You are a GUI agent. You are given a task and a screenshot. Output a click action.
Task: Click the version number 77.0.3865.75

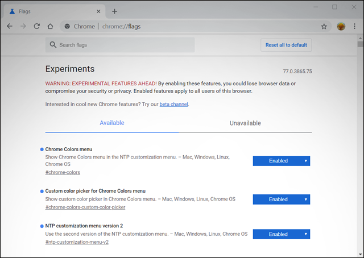[x=297, y=72]
